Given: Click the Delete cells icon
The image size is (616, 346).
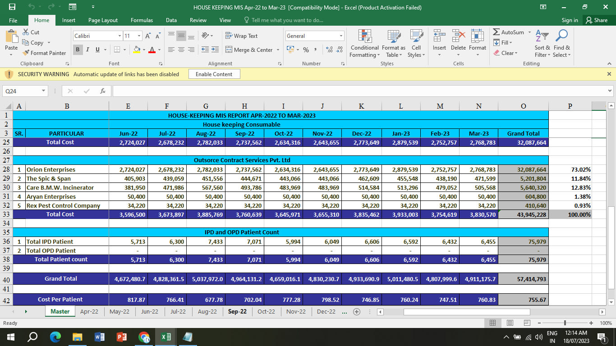Looking at the screenshot, I should click(458, 36).
